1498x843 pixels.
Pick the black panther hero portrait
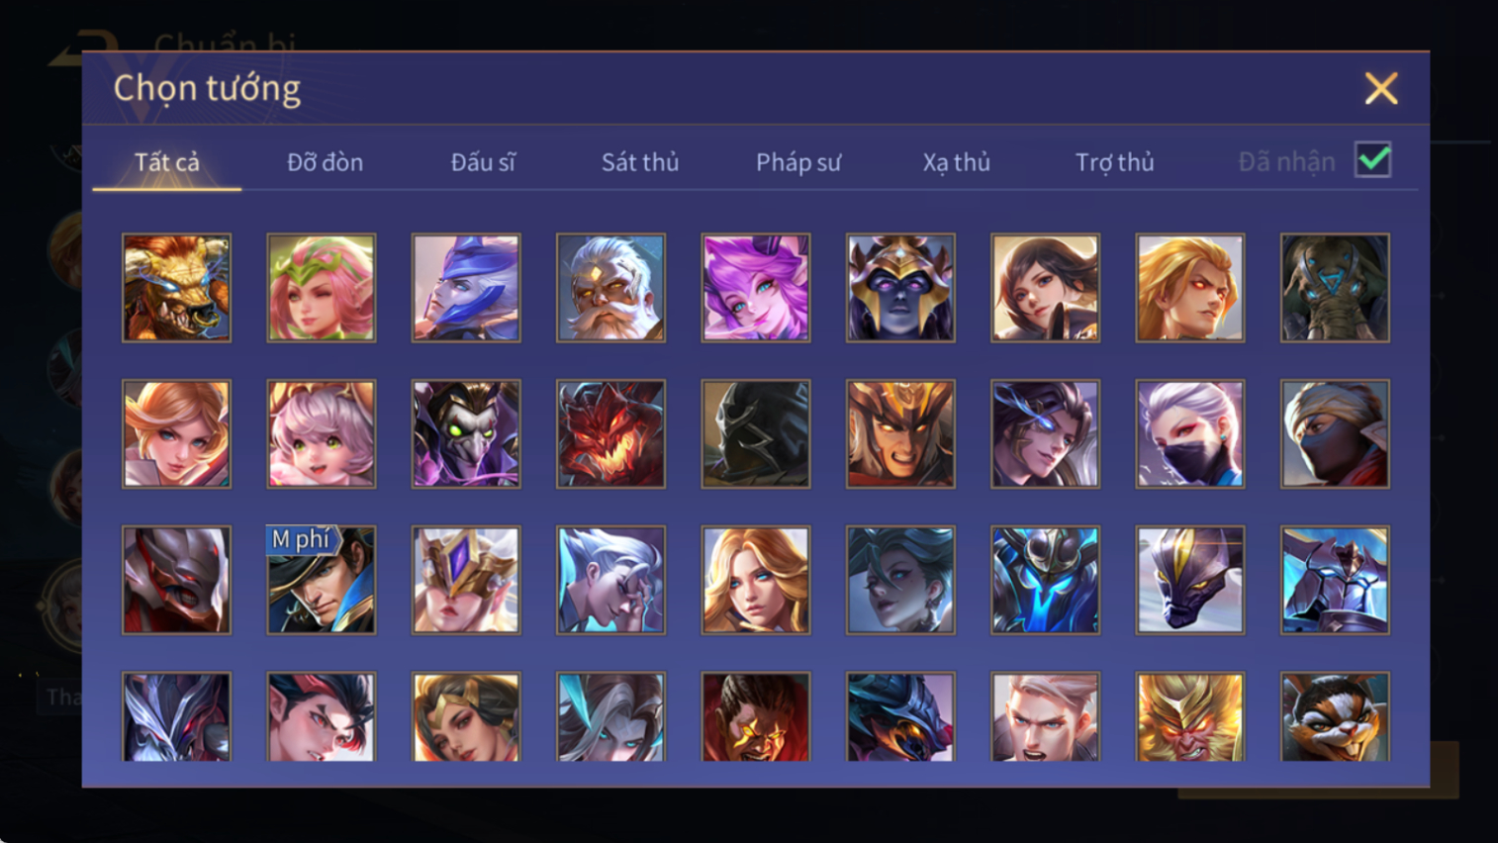tap(1190, 580)
